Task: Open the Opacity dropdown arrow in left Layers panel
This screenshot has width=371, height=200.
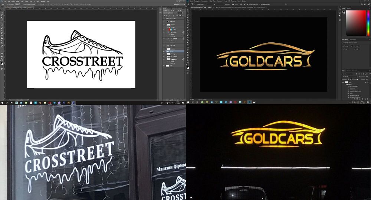Action: pos(183,13)
